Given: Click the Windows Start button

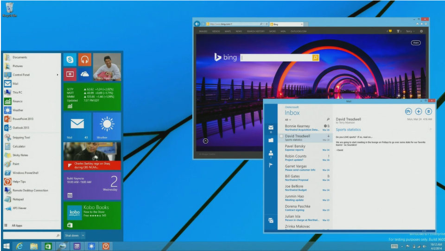Looking at the screenshot, I should click(x=6, y=246).
